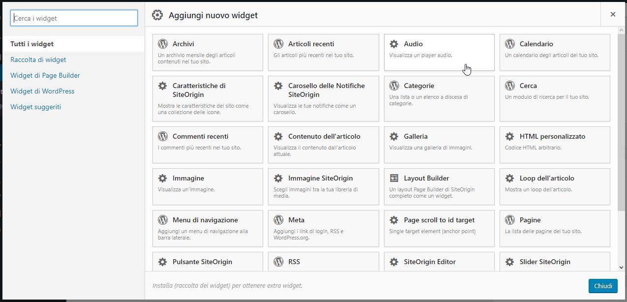This screenshot has height=302, width=627.
Task: Click the WordPress icon on Calendario widget
Action: pos(510,44)
